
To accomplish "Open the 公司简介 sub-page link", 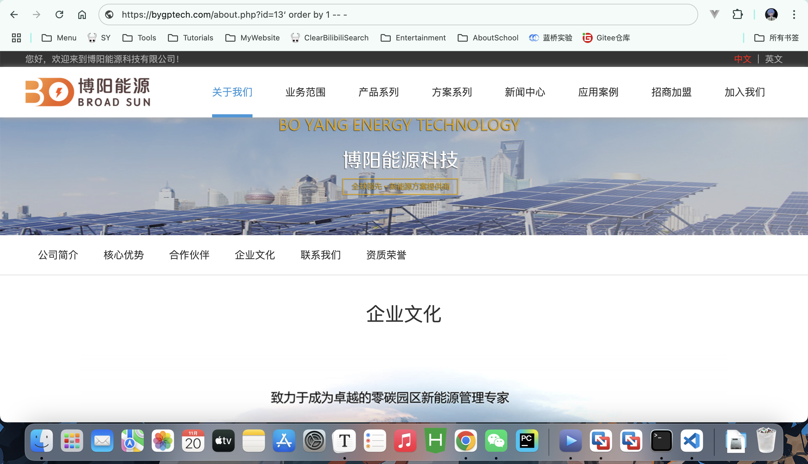I will [x=58, y=255].
